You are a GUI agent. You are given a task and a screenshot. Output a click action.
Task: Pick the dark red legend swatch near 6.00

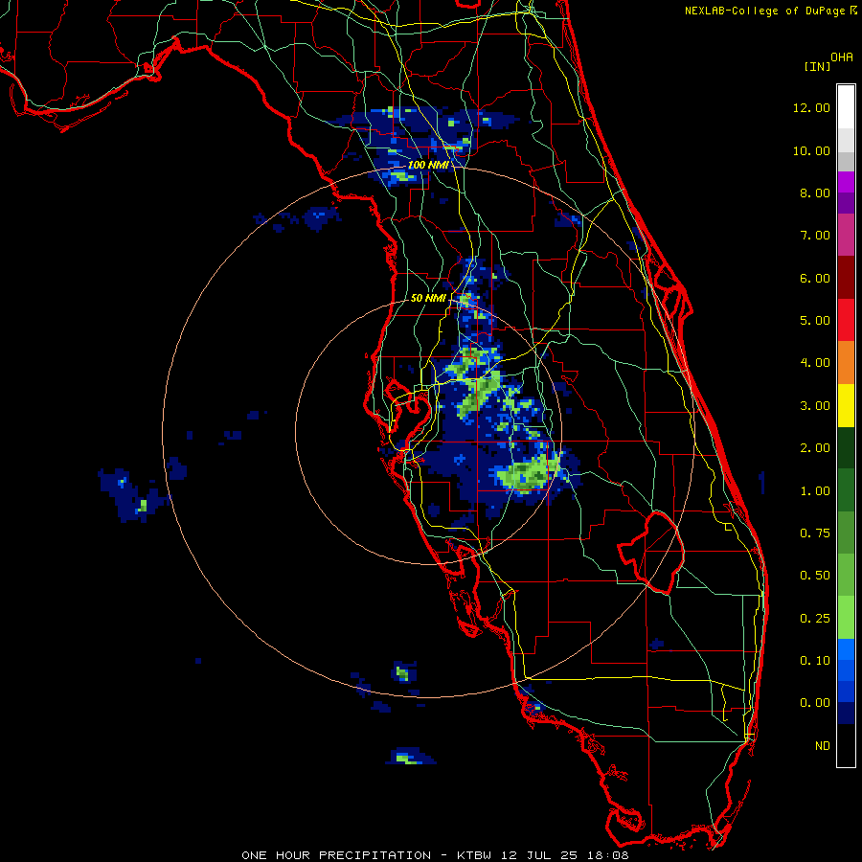coord(846,278)
